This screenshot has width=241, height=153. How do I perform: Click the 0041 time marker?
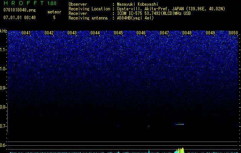26,33
